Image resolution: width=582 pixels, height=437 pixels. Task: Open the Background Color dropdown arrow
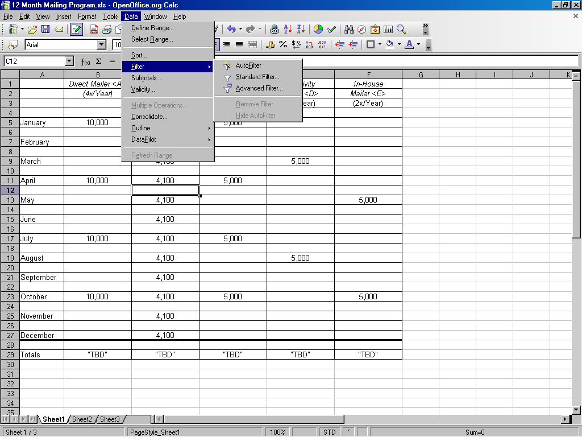(x=398, y=44)
